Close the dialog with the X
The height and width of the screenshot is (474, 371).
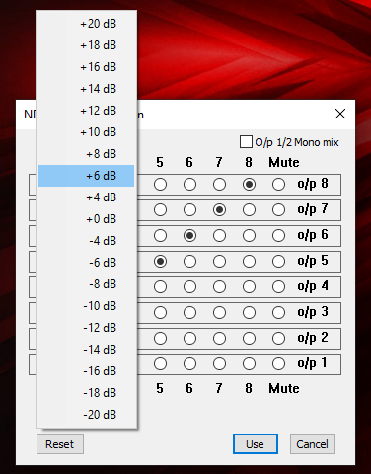tap(340, 114)
